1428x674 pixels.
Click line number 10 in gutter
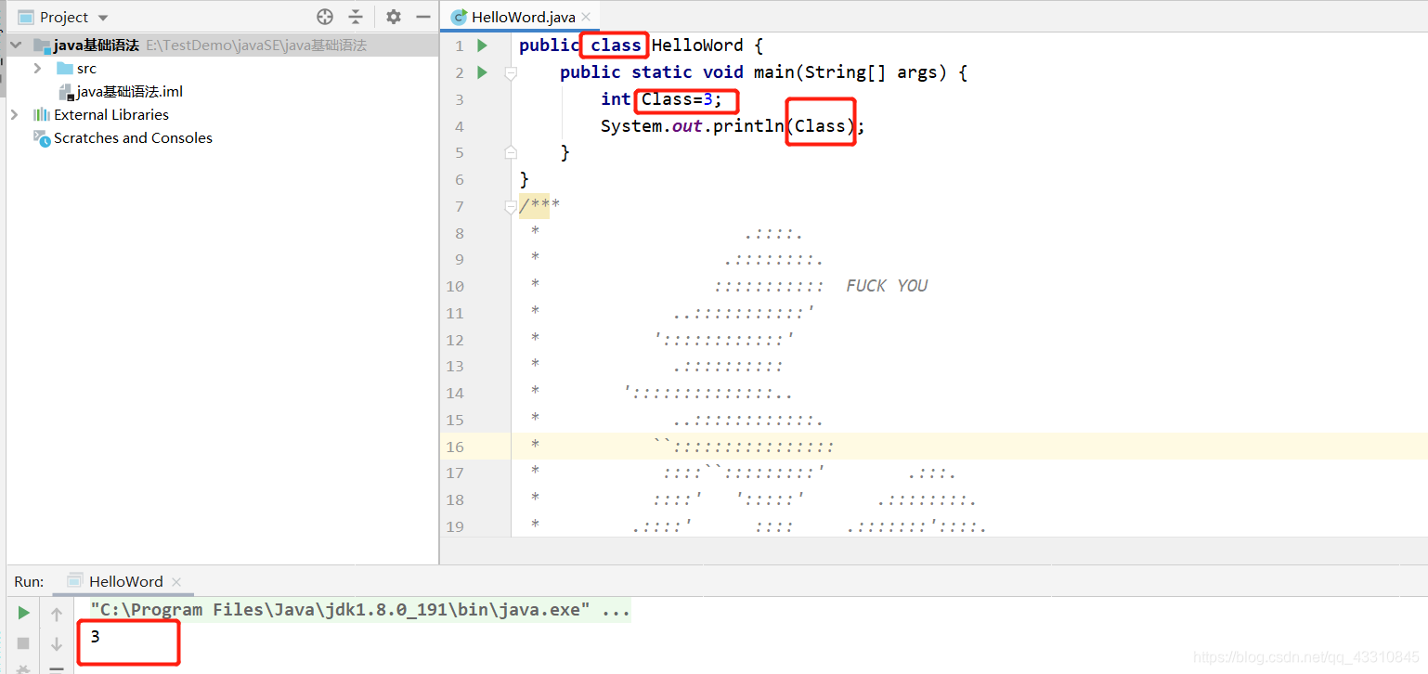(455, 286)
